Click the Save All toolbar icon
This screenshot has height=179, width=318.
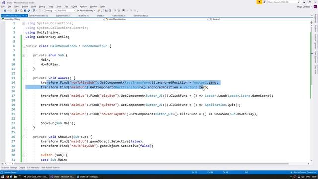coord(29,11)
